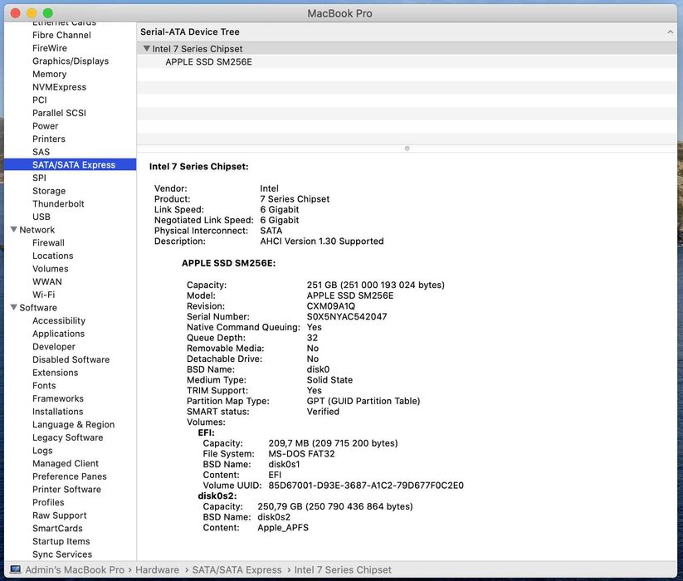Select Accessibility under Software
This screenshot has height=581, width=683.
59,320
